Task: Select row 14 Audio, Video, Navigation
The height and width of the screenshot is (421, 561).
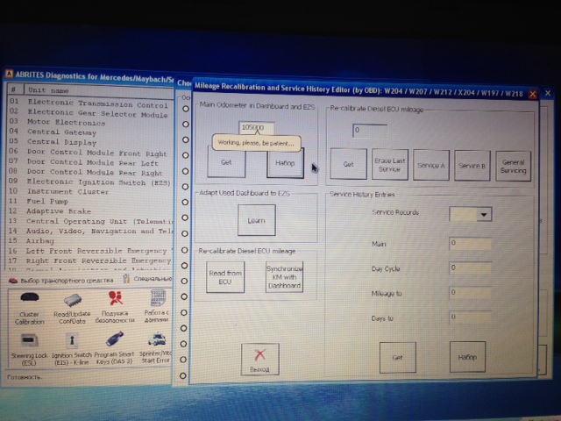Action: click(91, 232)
